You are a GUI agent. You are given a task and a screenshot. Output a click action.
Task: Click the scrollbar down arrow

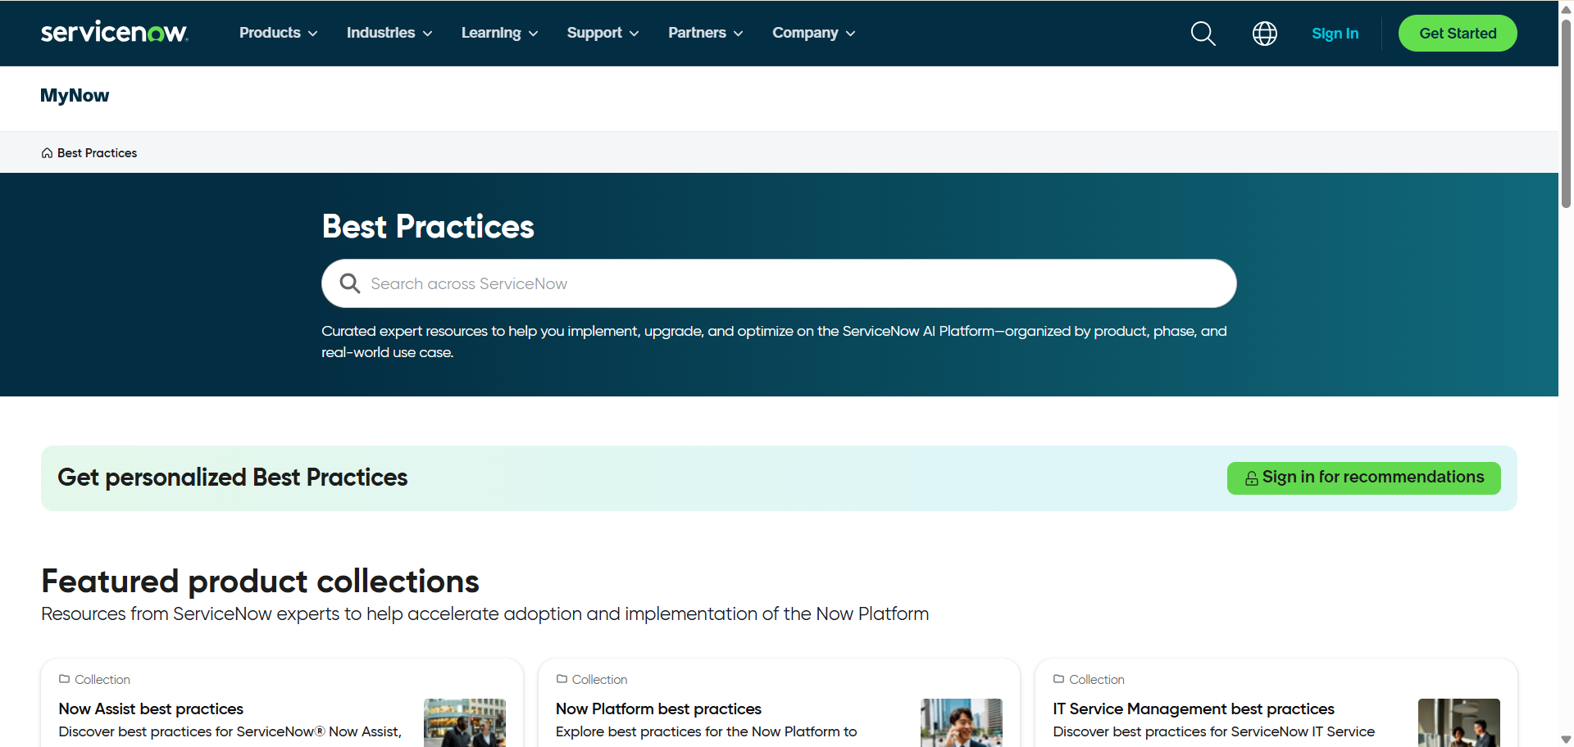[x=1566, y=738]
